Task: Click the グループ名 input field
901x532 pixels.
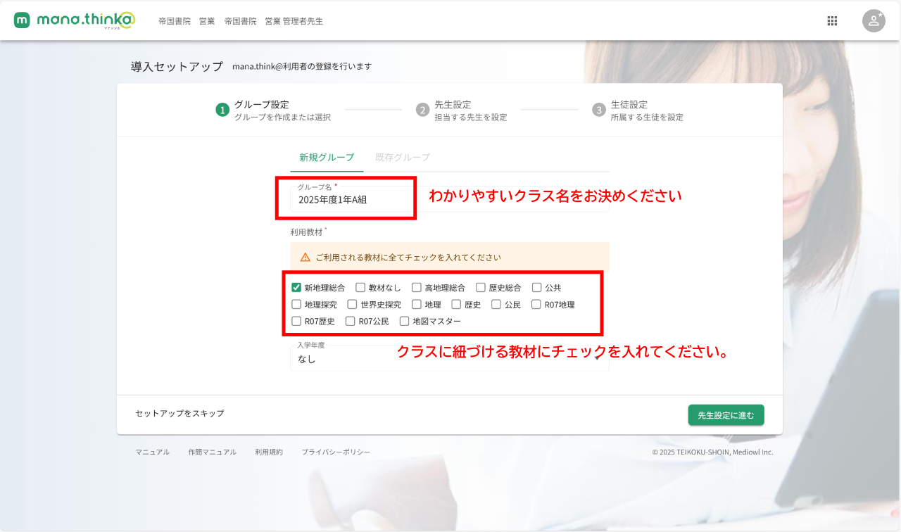Action: 352,200
